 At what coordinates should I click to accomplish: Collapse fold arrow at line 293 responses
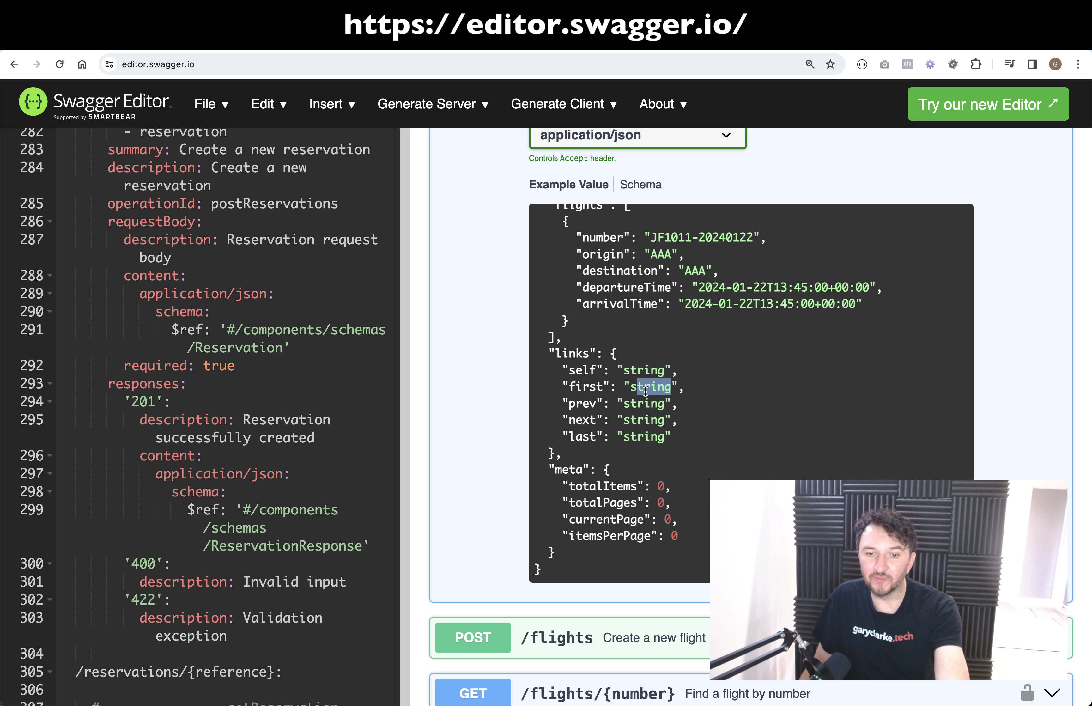50,384
